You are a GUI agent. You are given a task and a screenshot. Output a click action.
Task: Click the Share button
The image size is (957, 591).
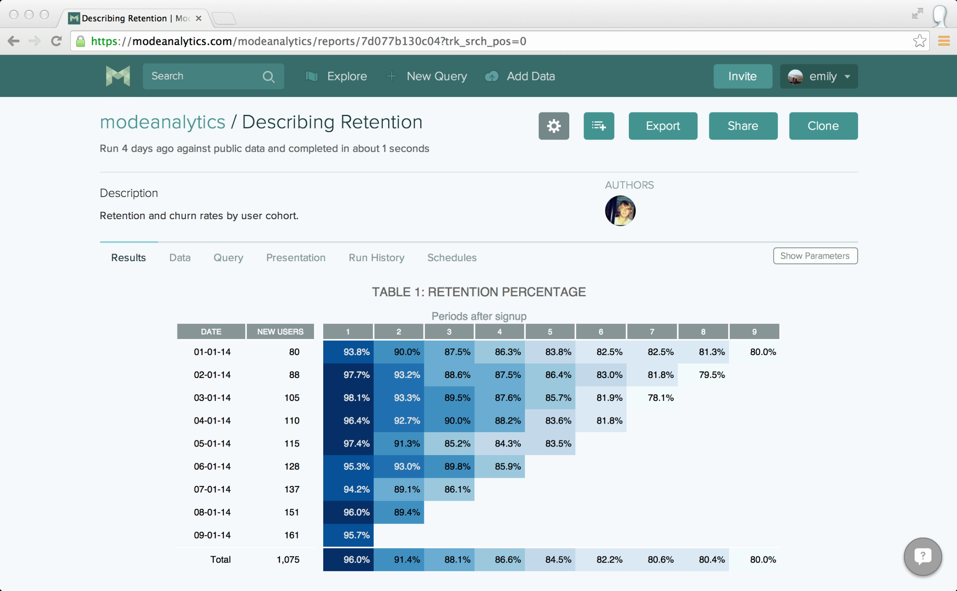[743, 126]
